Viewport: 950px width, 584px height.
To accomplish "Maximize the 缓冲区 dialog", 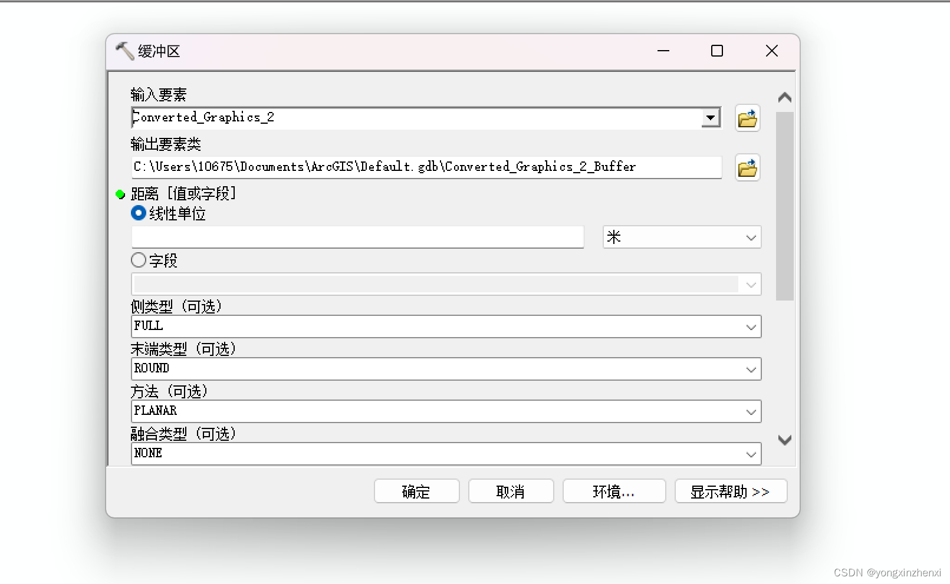I will pos(717,51).
